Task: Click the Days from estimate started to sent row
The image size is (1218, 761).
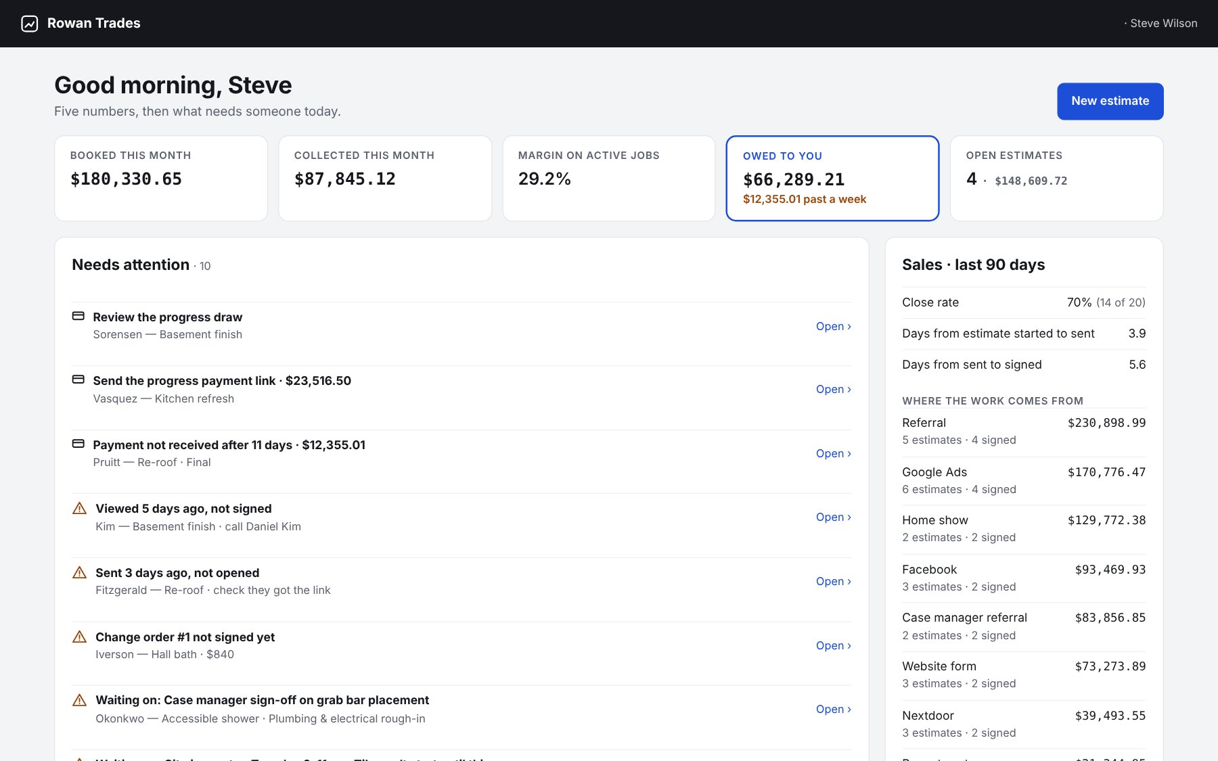Action: point(1024,333)
